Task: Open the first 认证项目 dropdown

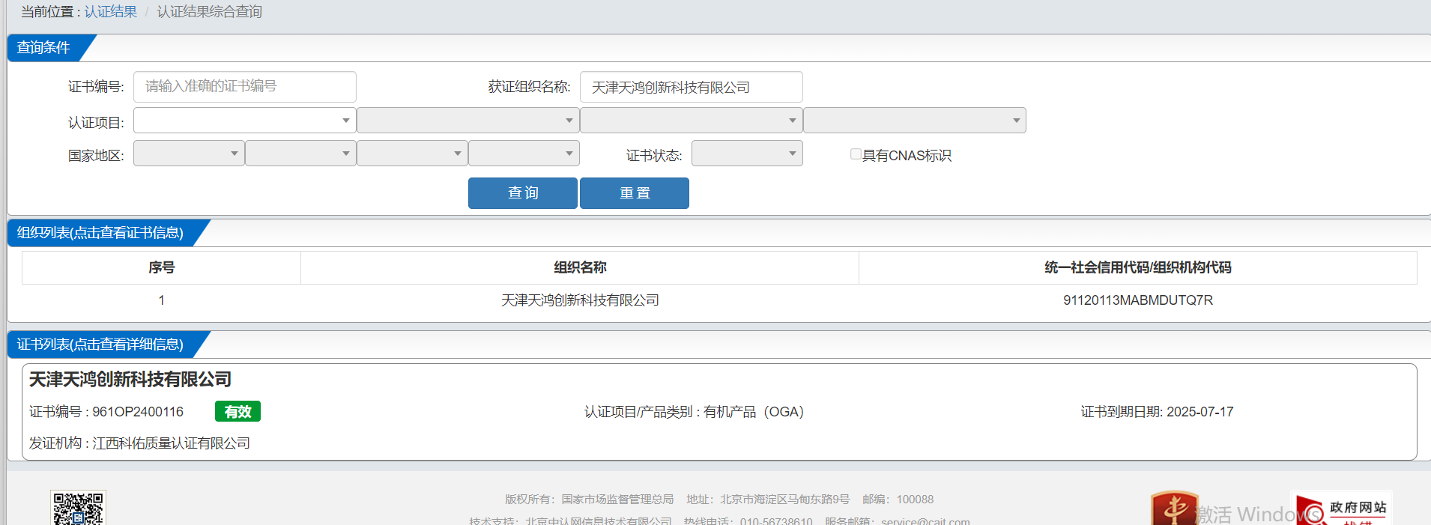Action: pyautogui.click(x=244, y=121)
